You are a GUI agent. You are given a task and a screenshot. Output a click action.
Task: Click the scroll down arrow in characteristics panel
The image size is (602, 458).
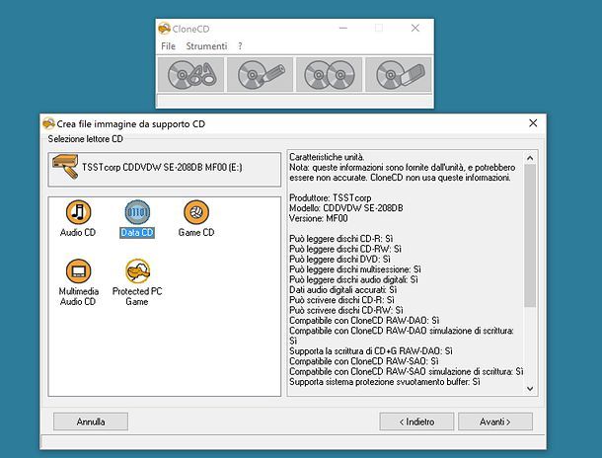click(530, 389)
